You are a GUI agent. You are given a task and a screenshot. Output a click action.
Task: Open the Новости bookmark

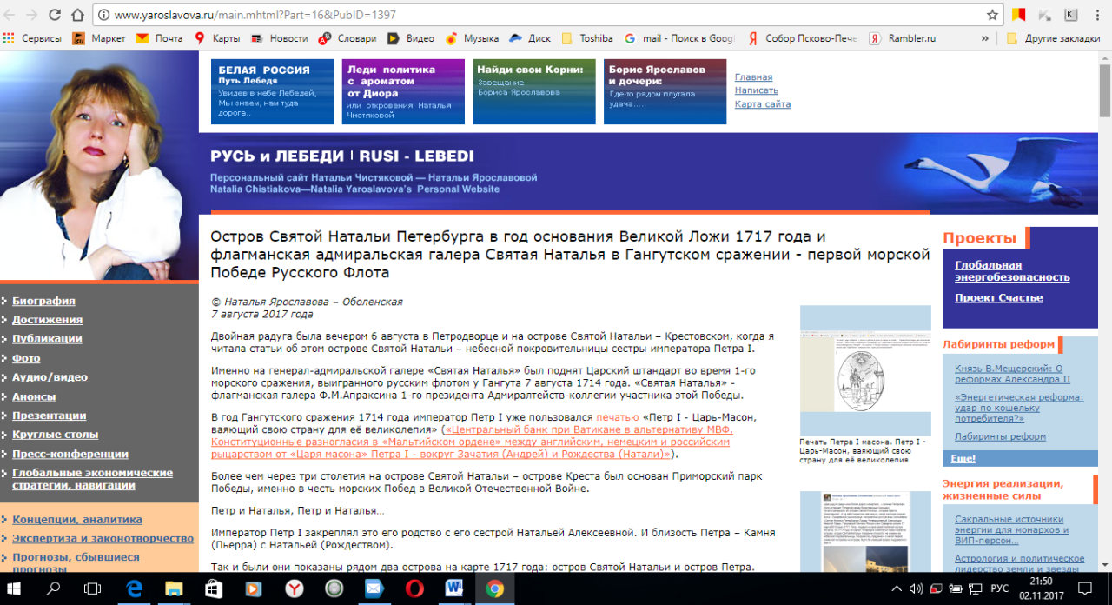[279, 38]
